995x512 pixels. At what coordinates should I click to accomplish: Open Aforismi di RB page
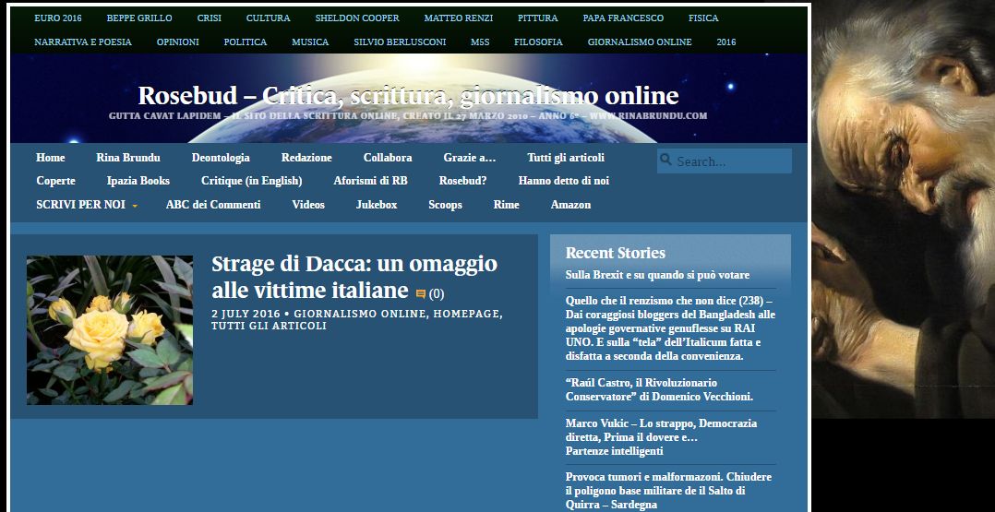(x=371, y=181)
